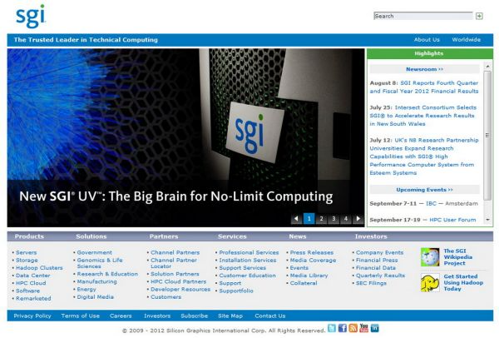499x338 pixels.
Task: Click inside the Search input field
Action: click(x=423, y=16)
